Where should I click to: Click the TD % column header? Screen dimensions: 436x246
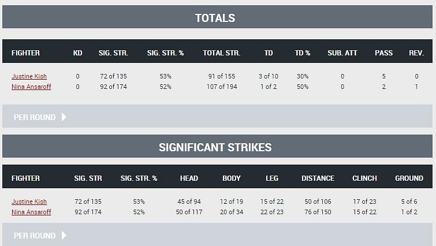(303, 53)
